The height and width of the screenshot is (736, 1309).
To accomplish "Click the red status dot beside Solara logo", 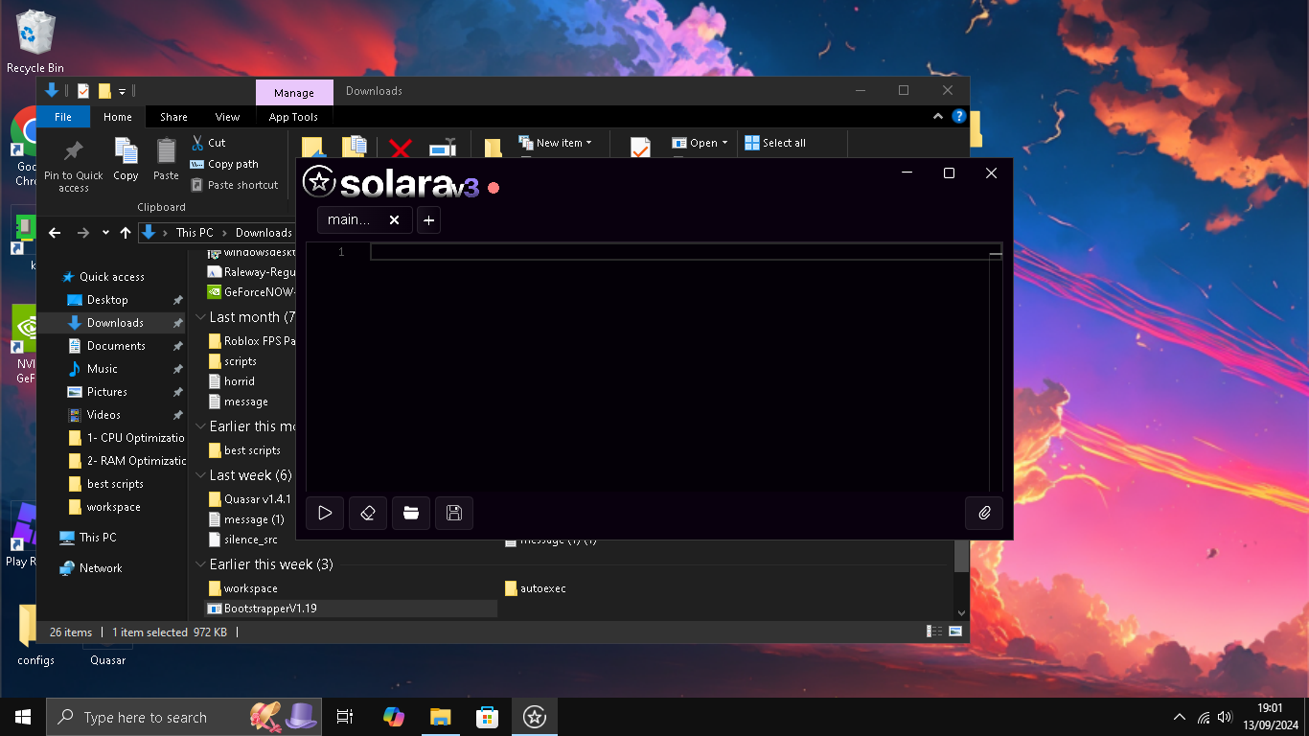I will click(x=494, y=188).
